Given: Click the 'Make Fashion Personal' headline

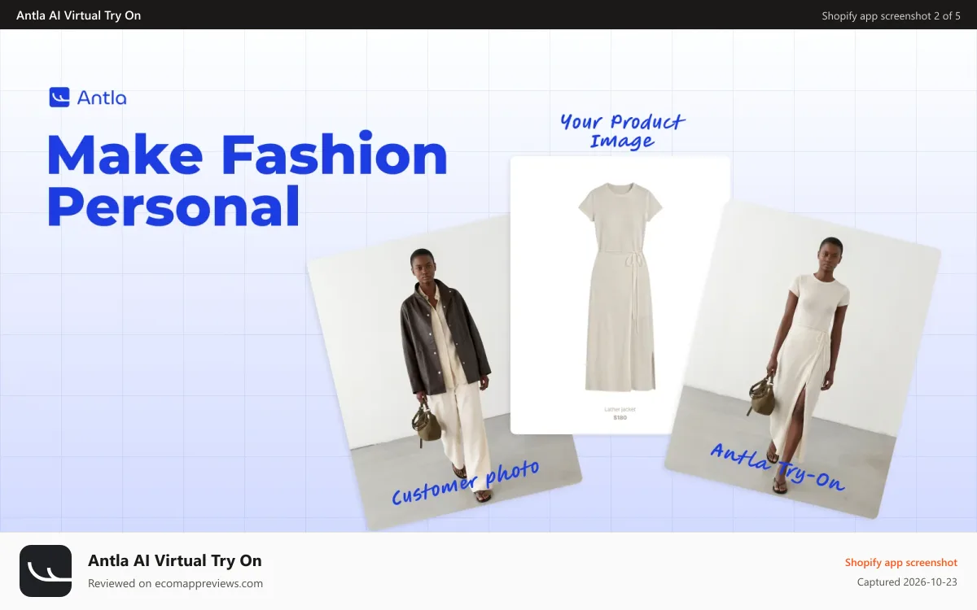Looking at the screenshot, I should pyautogui.click(x=247, y=181).
